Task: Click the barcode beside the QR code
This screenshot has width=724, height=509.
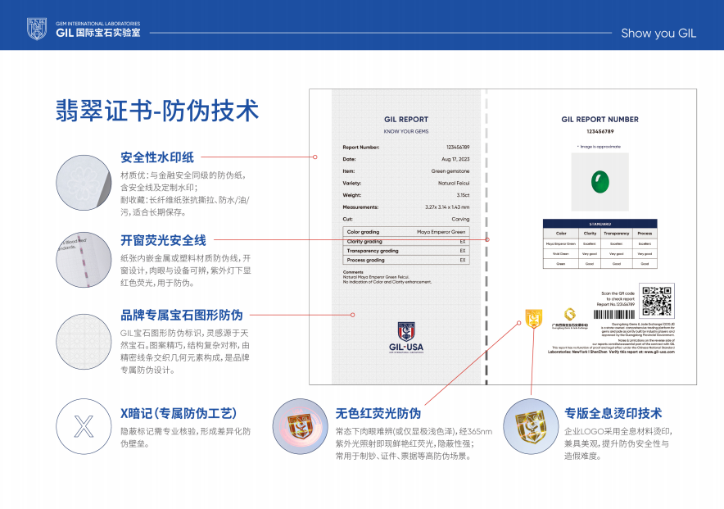Action: pos(614,315)
